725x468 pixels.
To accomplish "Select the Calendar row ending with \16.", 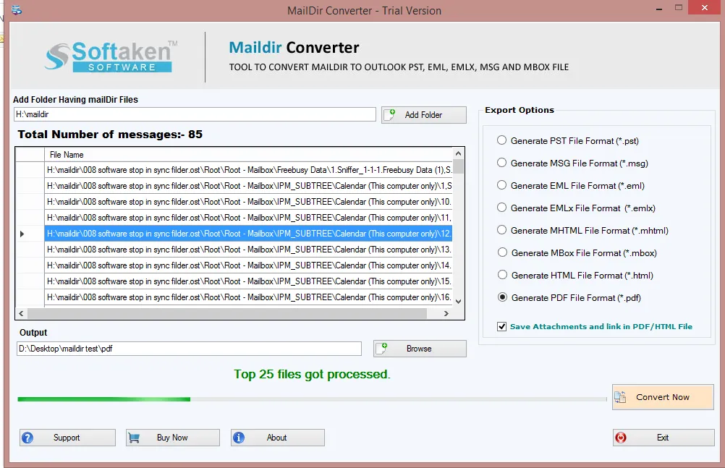I will (x=248, y=297).
